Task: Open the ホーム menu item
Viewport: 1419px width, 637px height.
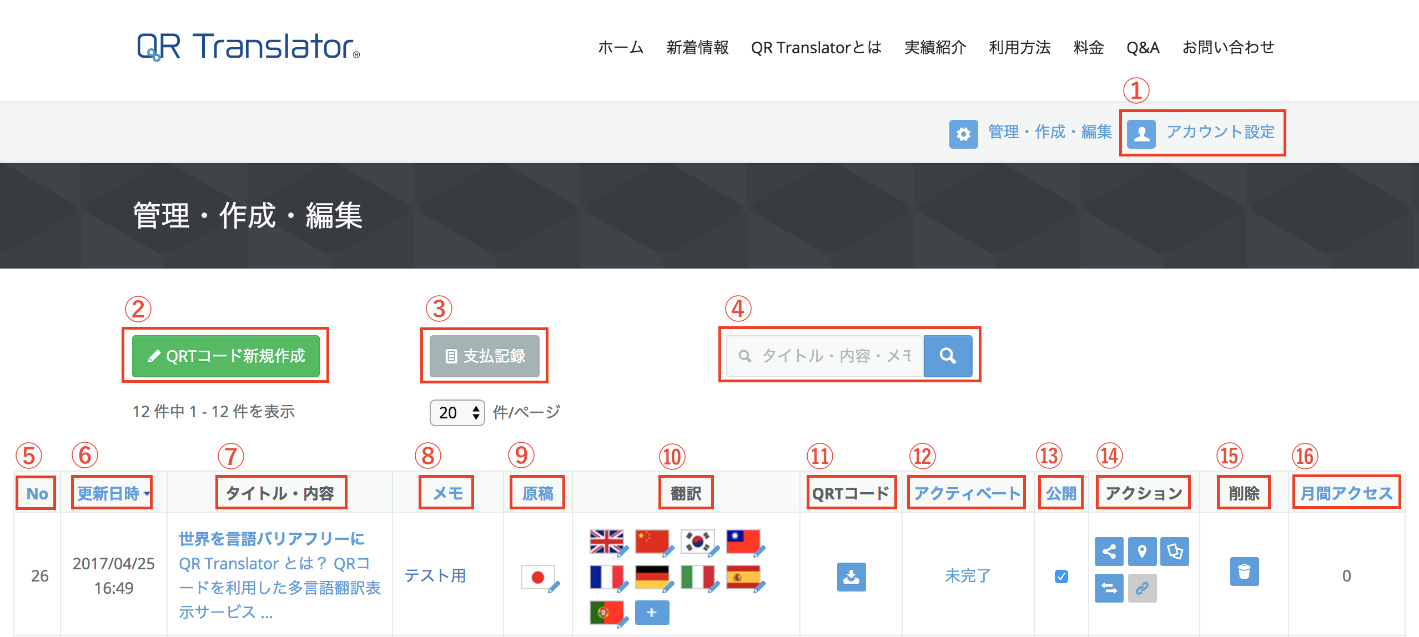Action: pos(621,47)
